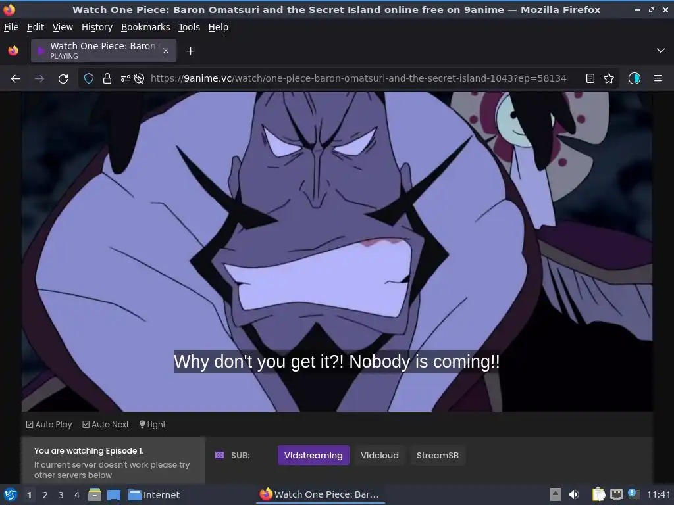Open the Dark Reader extension icon
674x505 pixels.
tap(635, 78)
